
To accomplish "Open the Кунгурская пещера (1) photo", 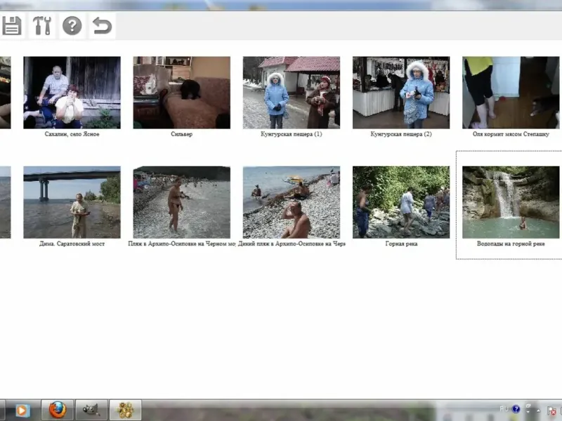I will point(292,93).
